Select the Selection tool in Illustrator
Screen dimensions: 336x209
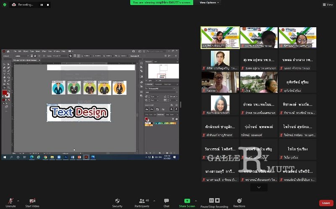click(4, 65)
